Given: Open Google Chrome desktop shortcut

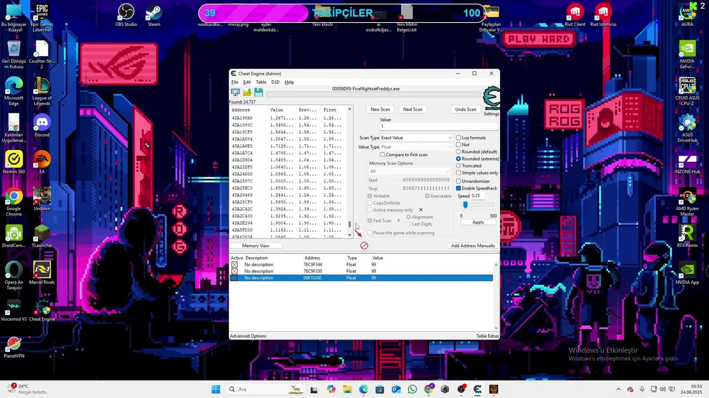Looking at the screenshot, I should coord(14,202).
